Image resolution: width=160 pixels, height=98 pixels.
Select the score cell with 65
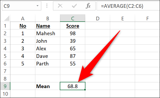[x=72, y=48]
